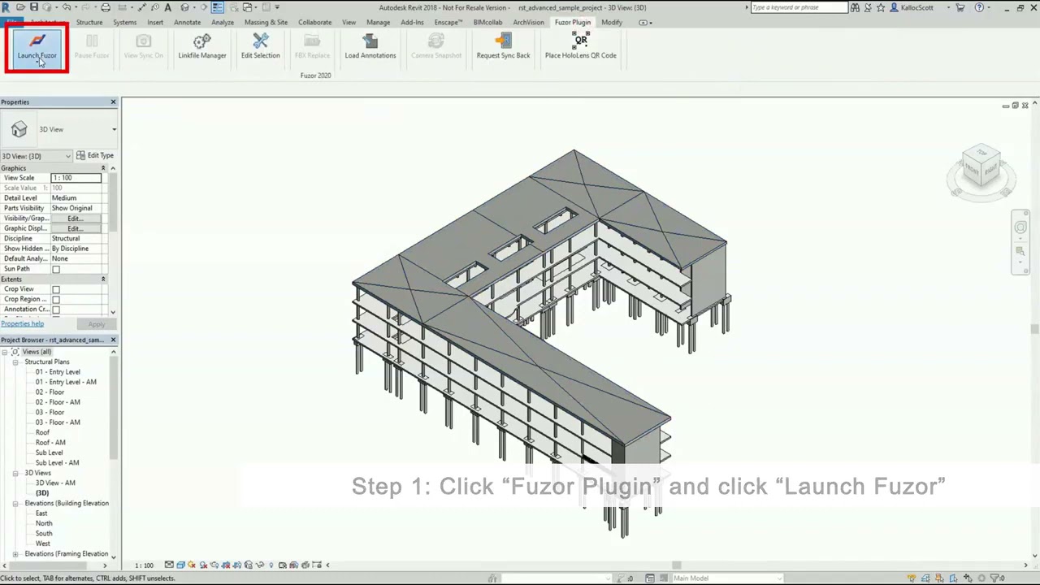Viewport: 1040px width, 585px height.
Task: Click the Revit application logo button
Action: 6,7
